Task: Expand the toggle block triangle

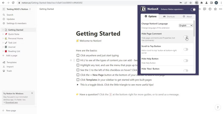Action: (x=78, y=85)
